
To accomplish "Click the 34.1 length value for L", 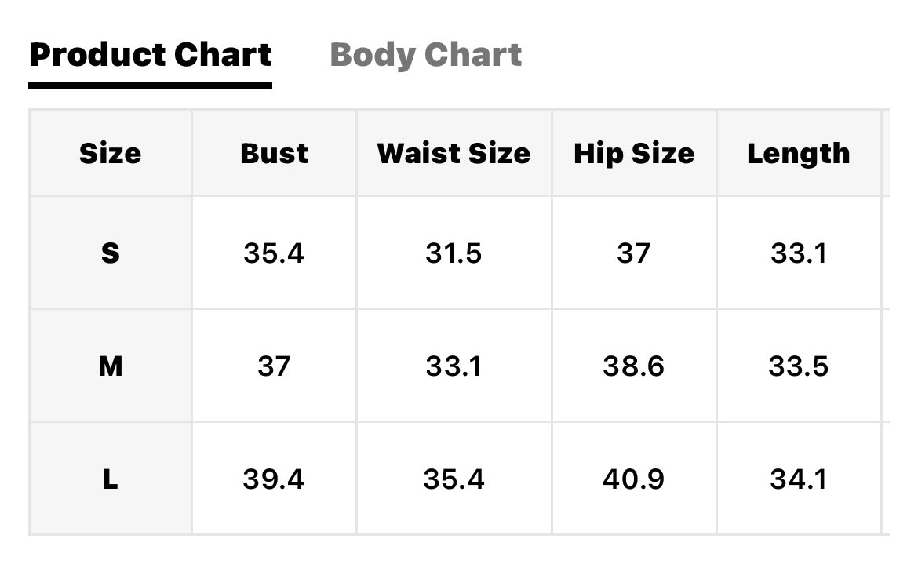I will click(799, 479).
